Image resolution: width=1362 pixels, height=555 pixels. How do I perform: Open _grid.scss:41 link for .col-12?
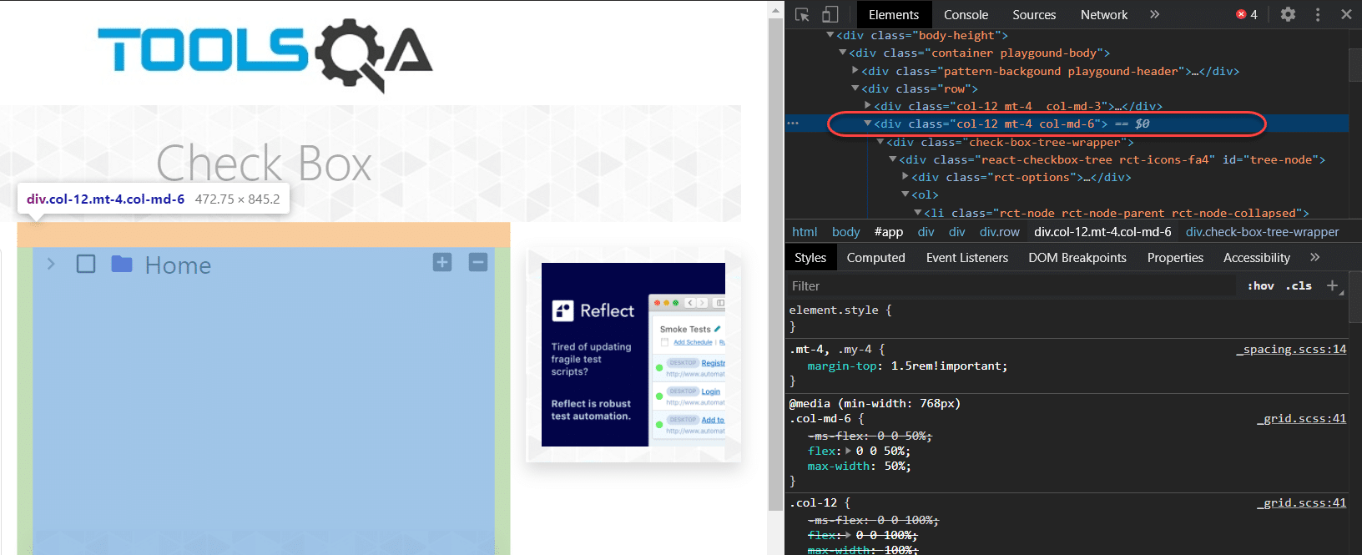coord(1302,502)
